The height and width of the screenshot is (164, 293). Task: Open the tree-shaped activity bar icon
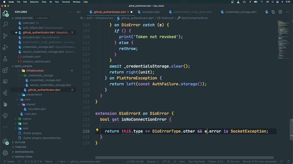(5, 115)
